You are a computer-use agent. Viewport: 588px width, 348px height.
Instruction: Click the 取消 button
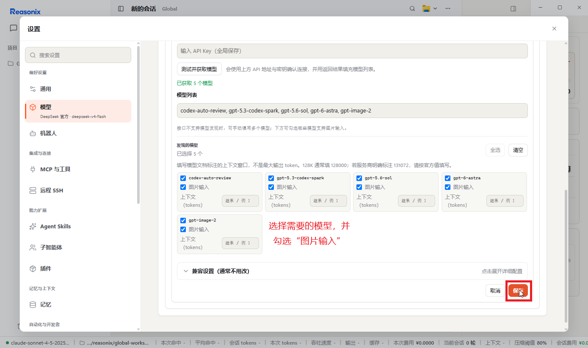495,290
